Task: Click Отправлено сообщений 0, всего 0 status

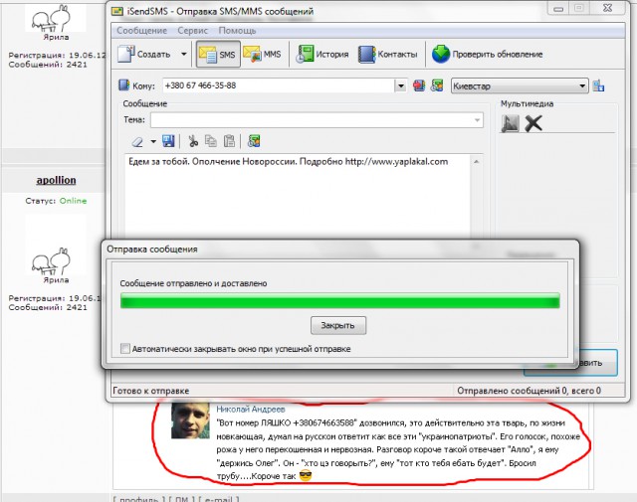Action: click(x=529, y=391)
